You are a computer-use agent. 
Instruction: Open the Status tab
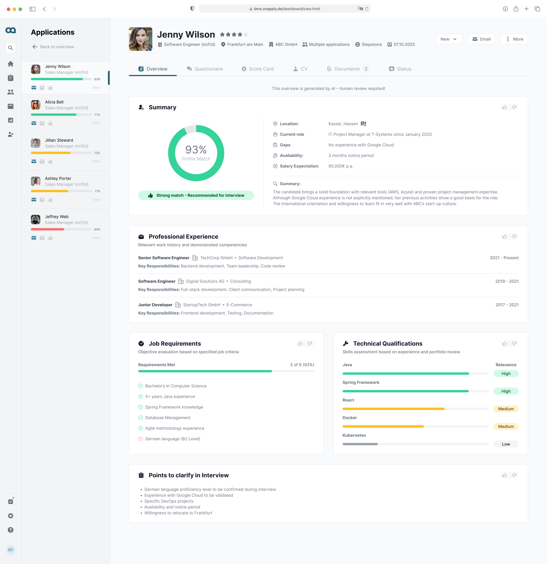[x=400, y=69]
